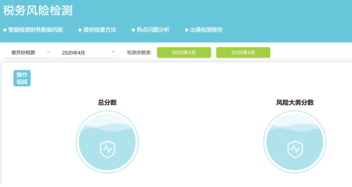The height and width of the screenshot is (187, 352).
Task: Click the 检测余额表: label
Action: [139, 53]
